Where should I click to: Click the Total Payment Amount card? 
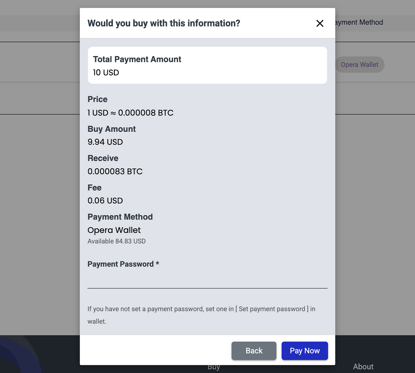(x=207, y=65)
